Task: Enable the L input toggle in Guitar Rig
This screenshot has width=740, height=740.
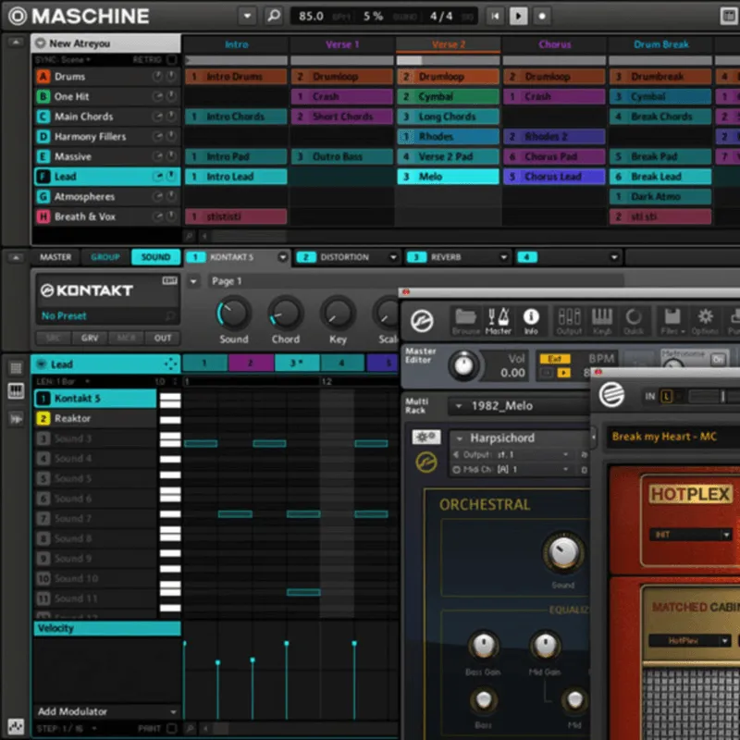Action: coord(668,394)
